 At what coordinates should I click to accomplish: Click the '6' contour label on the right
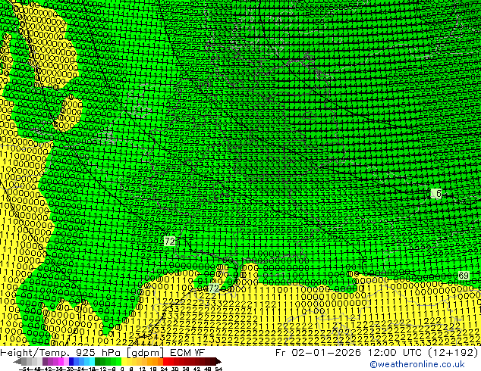(437, 194)
